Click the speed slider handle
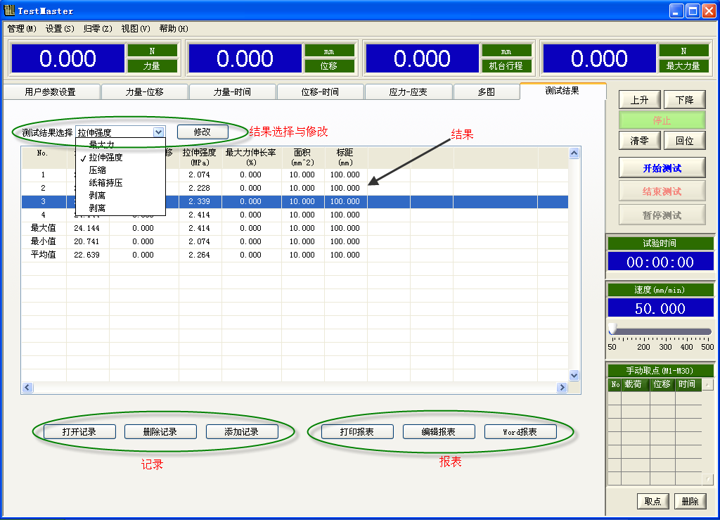This screenshot has height=520, width=720. coord(612,329)
